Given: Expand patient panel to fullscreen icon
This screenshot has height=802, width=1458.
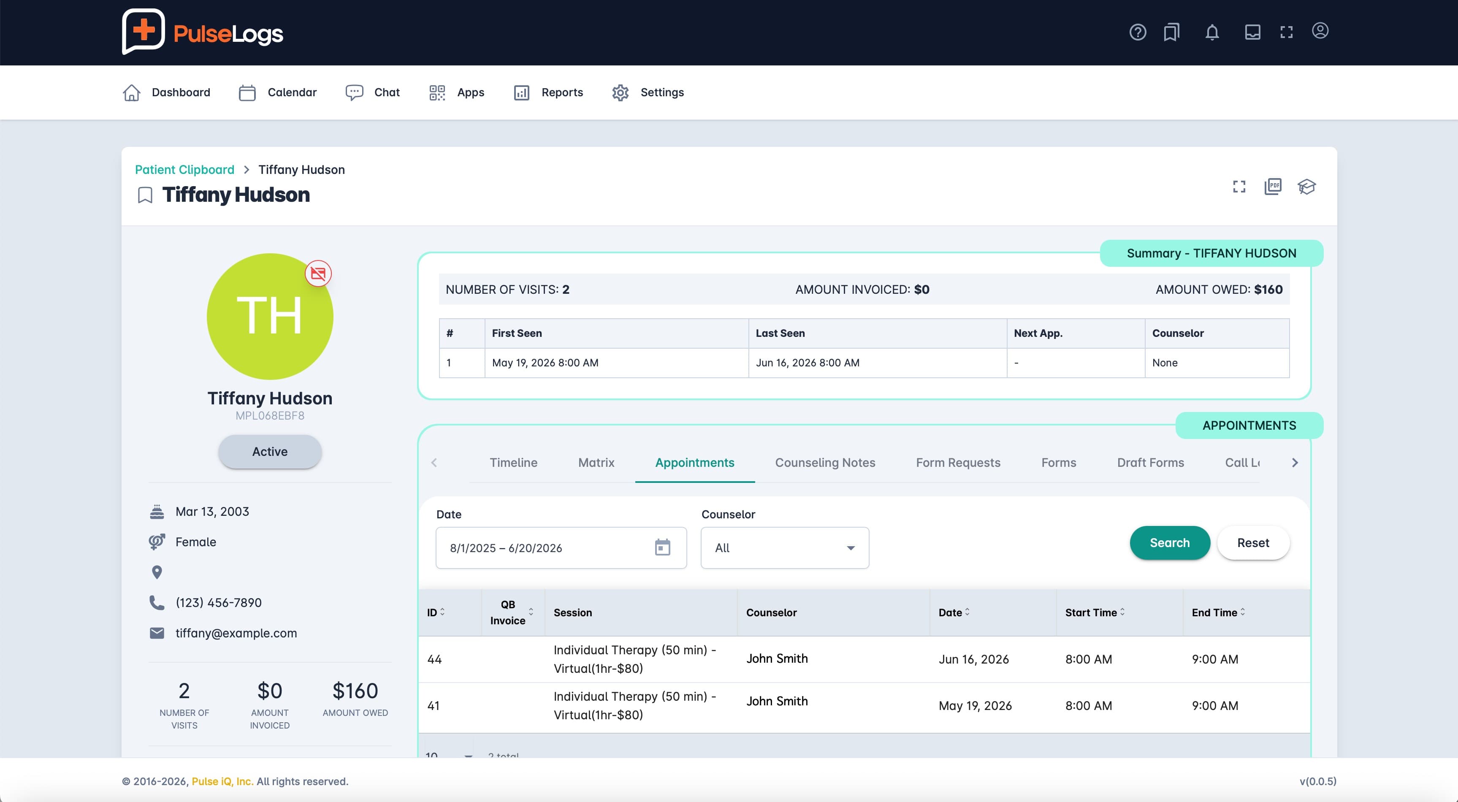Looking at the screenshot, I should point(1239,186).
